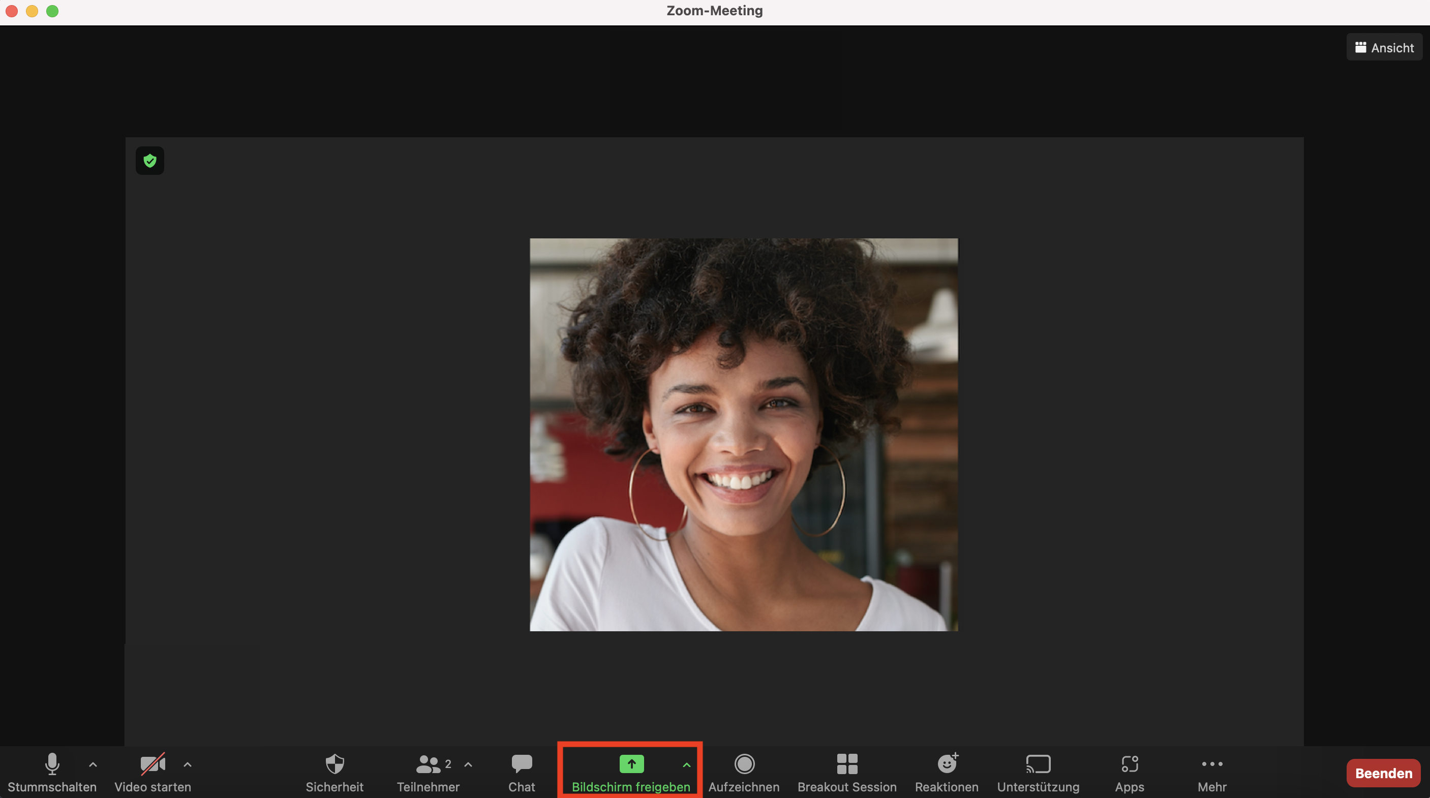Open the Chat speech bubble
1430x798 pixels.
(521, 763)
